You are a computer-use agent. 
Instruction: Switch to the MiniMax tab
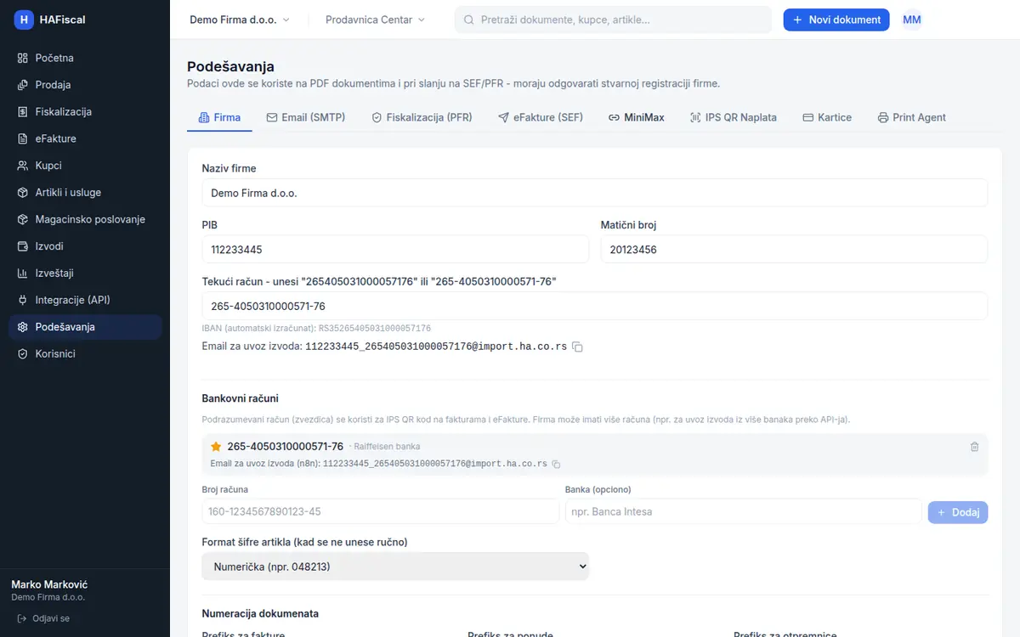pyautogui.click(x=637, y=118)
